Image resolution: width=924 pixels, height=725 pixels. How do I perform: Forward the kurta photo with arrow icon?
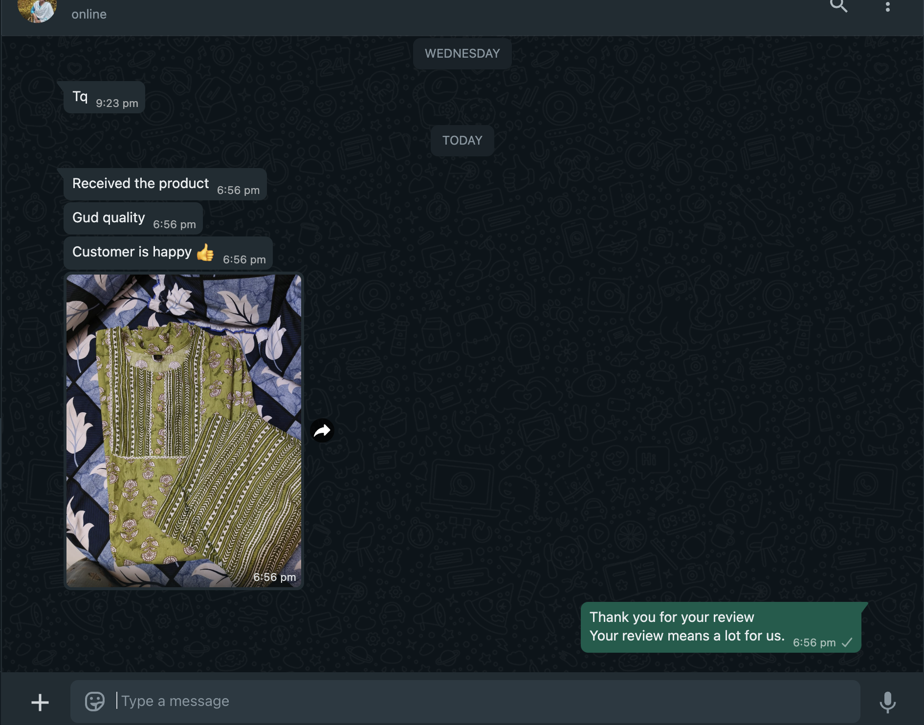(322, 430)
